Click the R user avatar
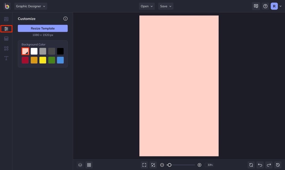This screenshot has height=170, width=285. 274,6
